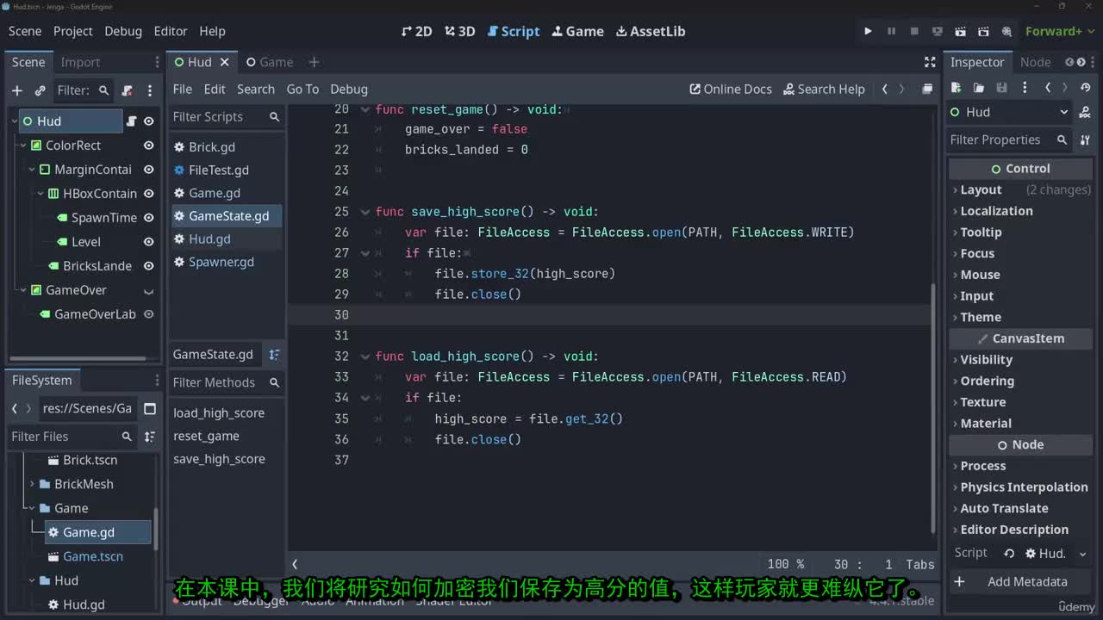
Task: Open the script attached to Hud node
Action: [132, 121]
